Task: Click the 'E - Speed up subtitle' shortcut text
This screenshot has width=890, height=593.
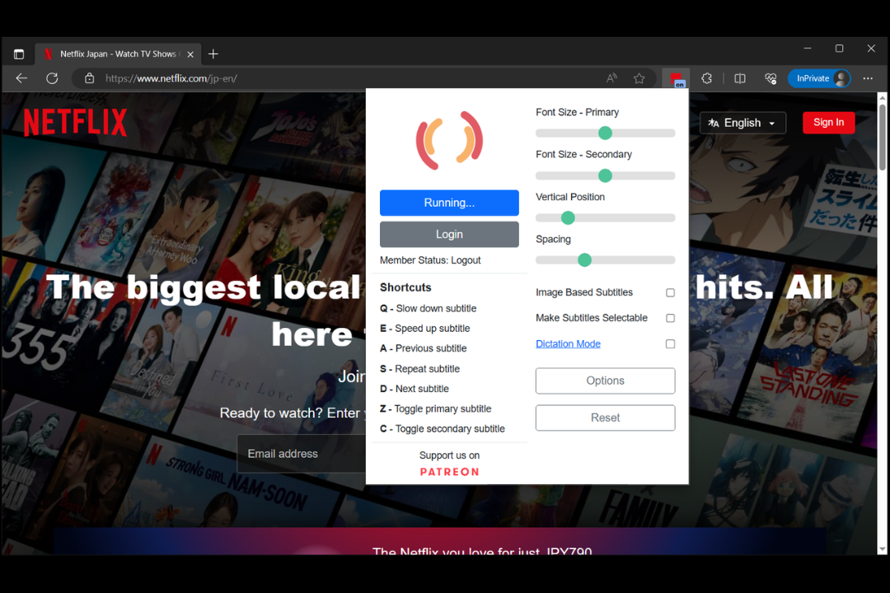Action: [425, 328]
